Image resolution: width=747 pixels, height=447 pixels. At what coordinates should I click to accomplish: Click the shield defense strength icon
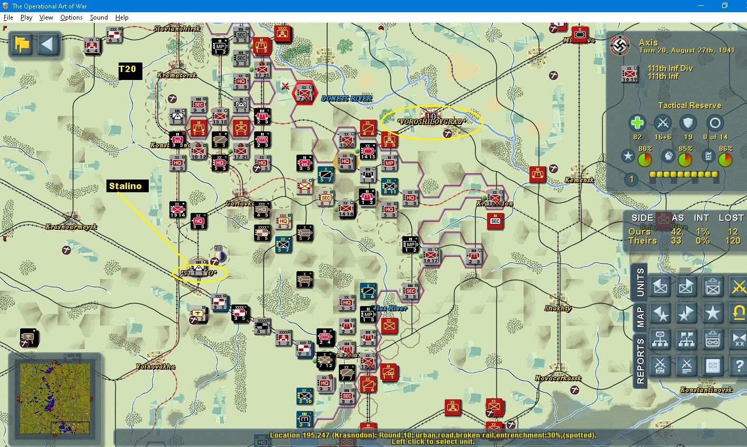pyautogui.click(x=688, y=123)
